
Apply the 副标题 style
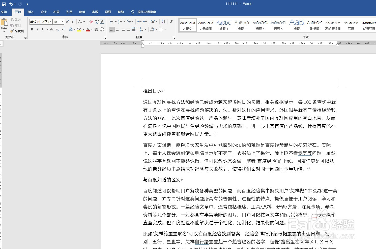314,25
